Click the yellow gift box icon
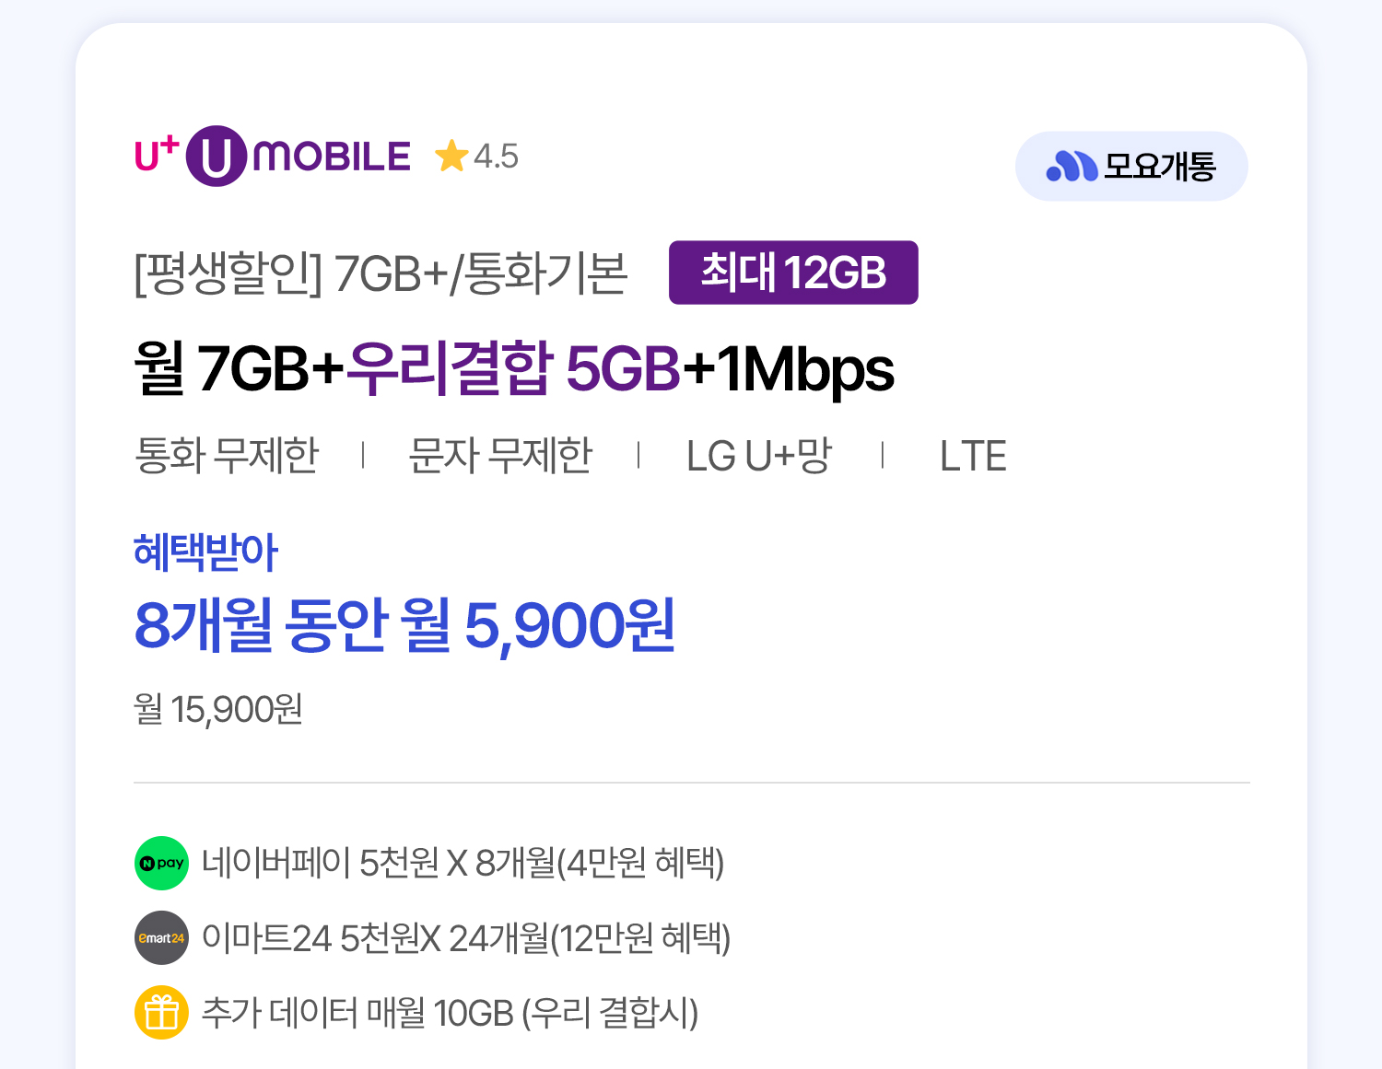 tap(161, 1012)
